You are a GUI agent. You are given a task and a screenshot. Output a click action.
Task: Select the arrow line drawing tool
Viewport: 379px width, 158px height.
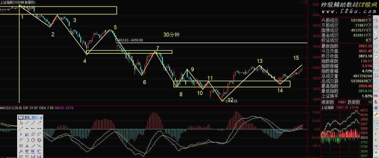point(40,123)
